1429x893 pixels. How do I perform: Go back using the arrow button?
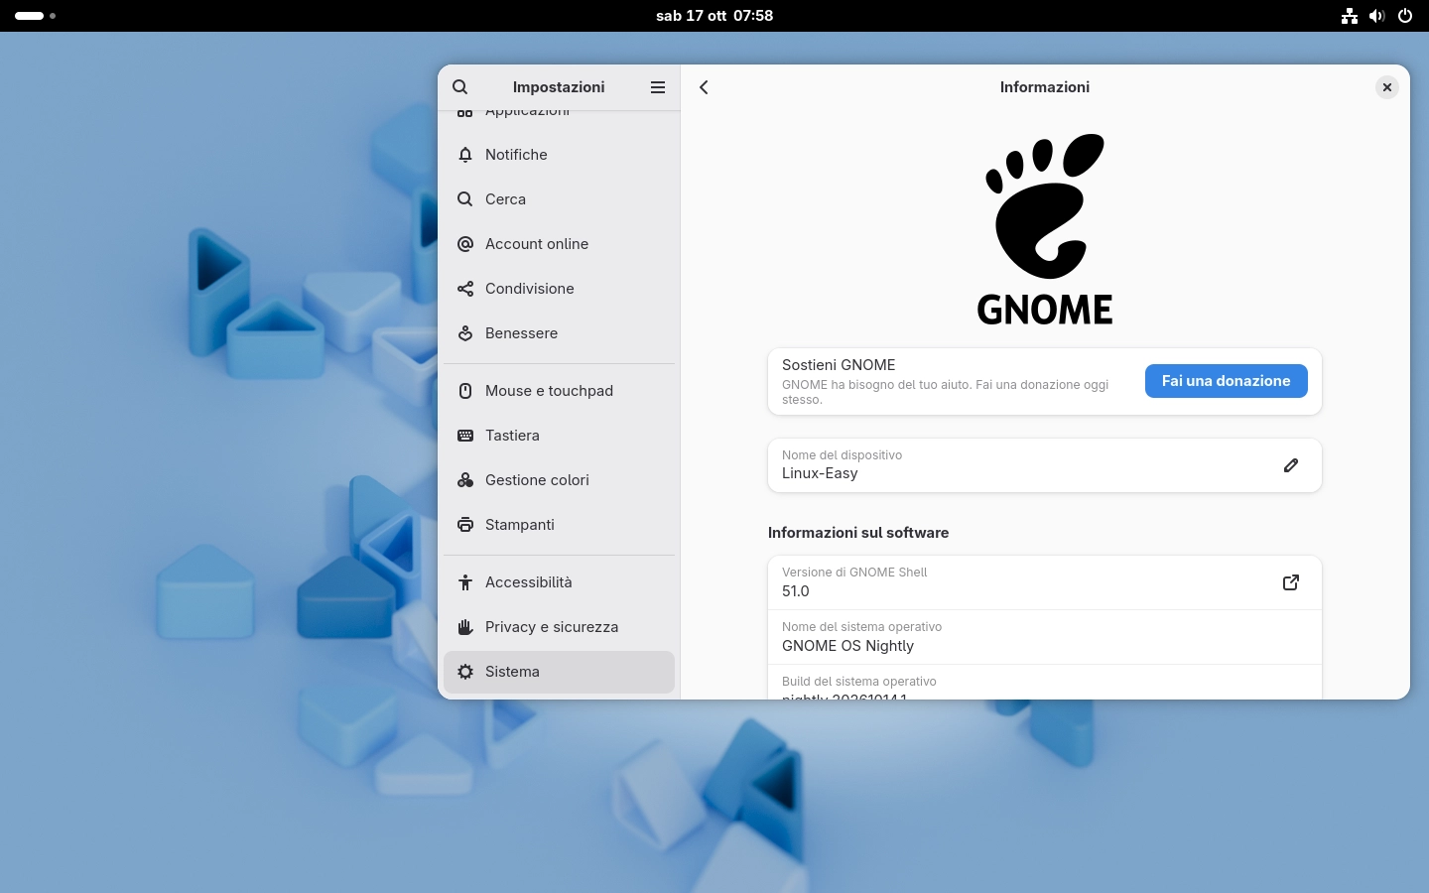click(704, 87)
